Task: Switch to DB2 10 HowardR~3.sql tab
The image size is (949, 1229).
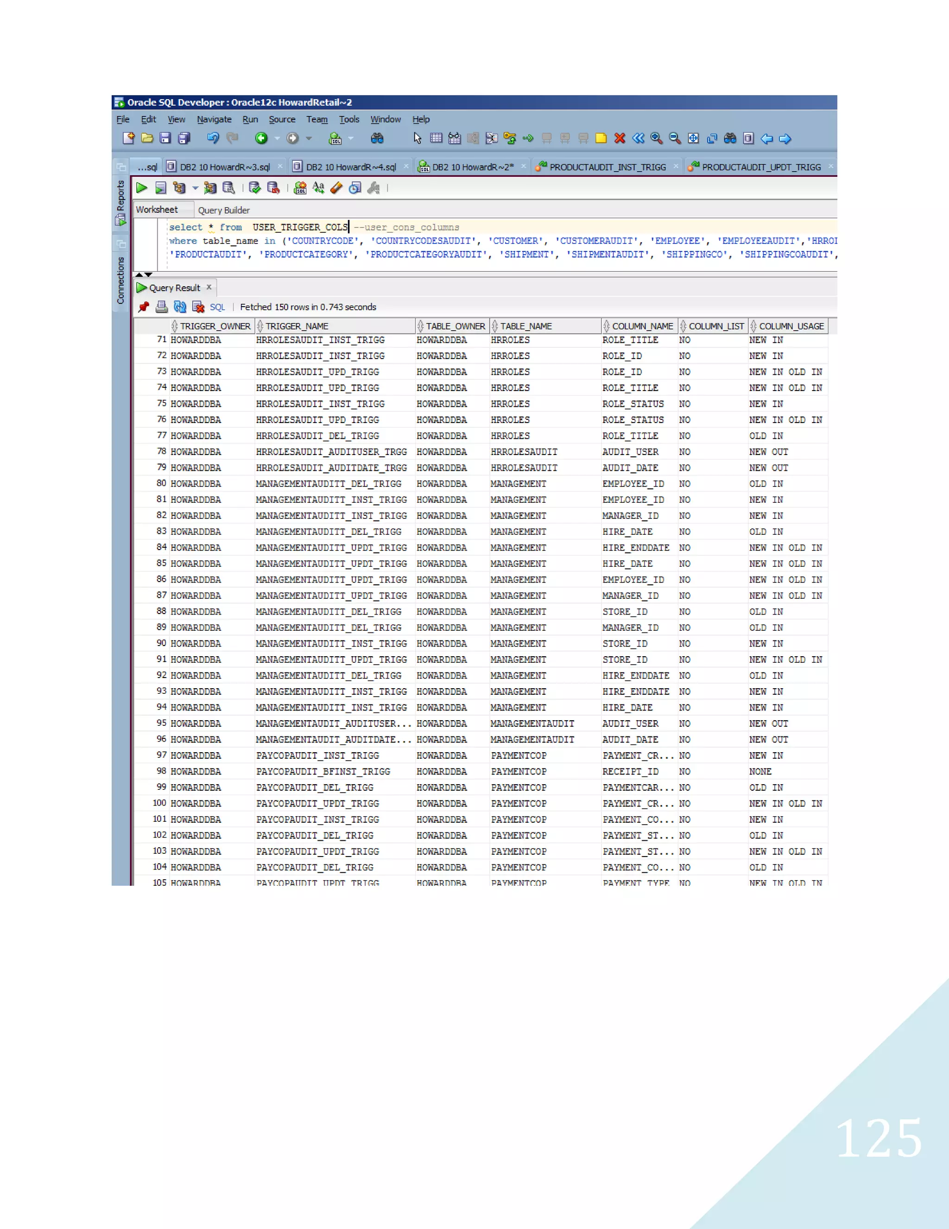Action: pyautogui.click(x=225, y=167)
